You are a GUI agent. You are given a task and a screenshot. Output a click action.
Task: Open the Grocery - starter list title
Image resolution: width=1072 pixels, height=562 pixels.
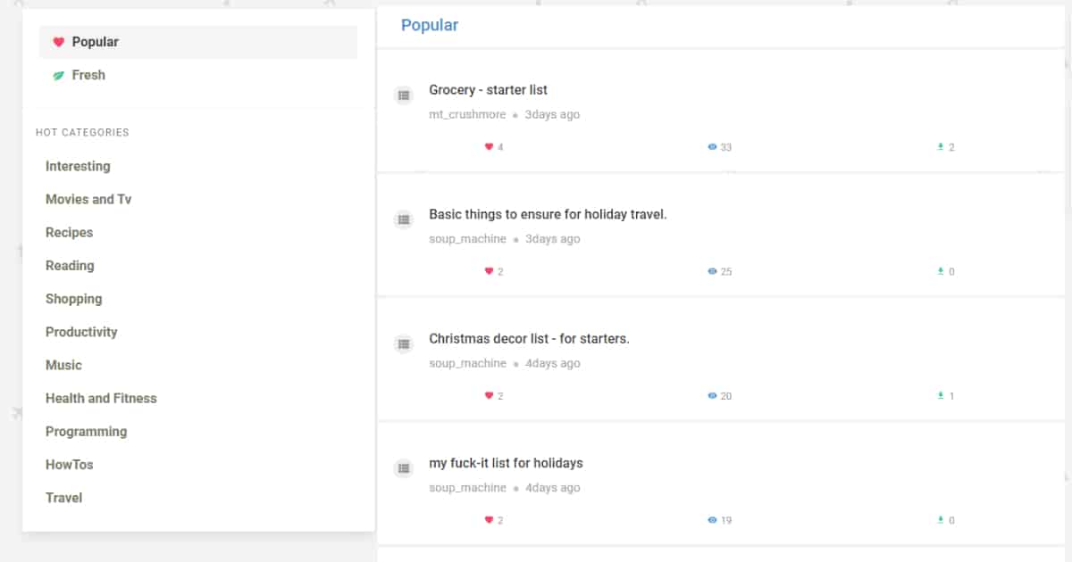[x=488, y=90]
